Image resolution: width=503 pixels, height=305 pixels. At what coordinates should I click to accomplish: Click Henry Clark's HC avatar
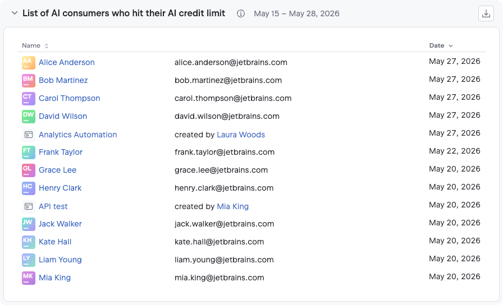click(x=29, y=188)
